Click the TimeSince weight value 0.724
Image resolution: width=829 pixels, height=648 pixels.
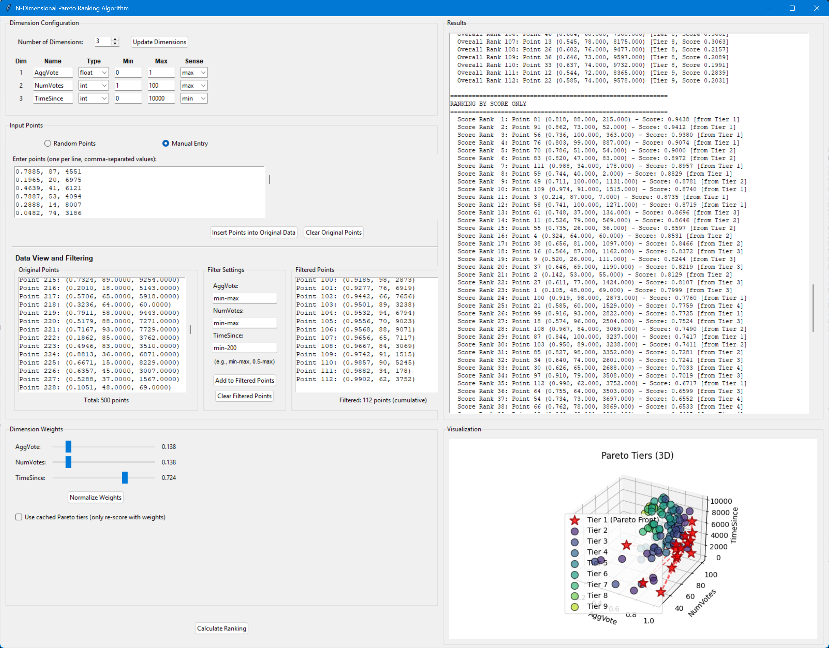point(169,478)
